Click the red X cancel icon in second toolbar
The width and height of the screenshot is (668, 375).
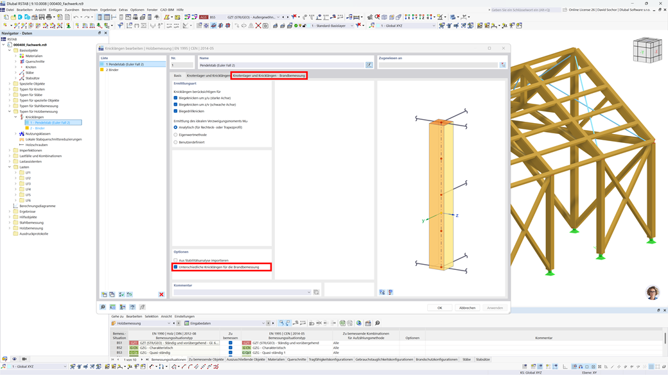point(258,26)
